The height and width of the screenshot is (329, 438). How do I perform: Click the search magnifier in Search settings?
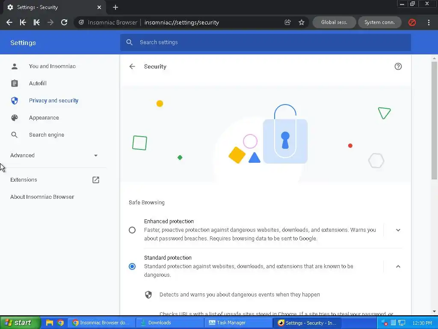pos(129,42)
